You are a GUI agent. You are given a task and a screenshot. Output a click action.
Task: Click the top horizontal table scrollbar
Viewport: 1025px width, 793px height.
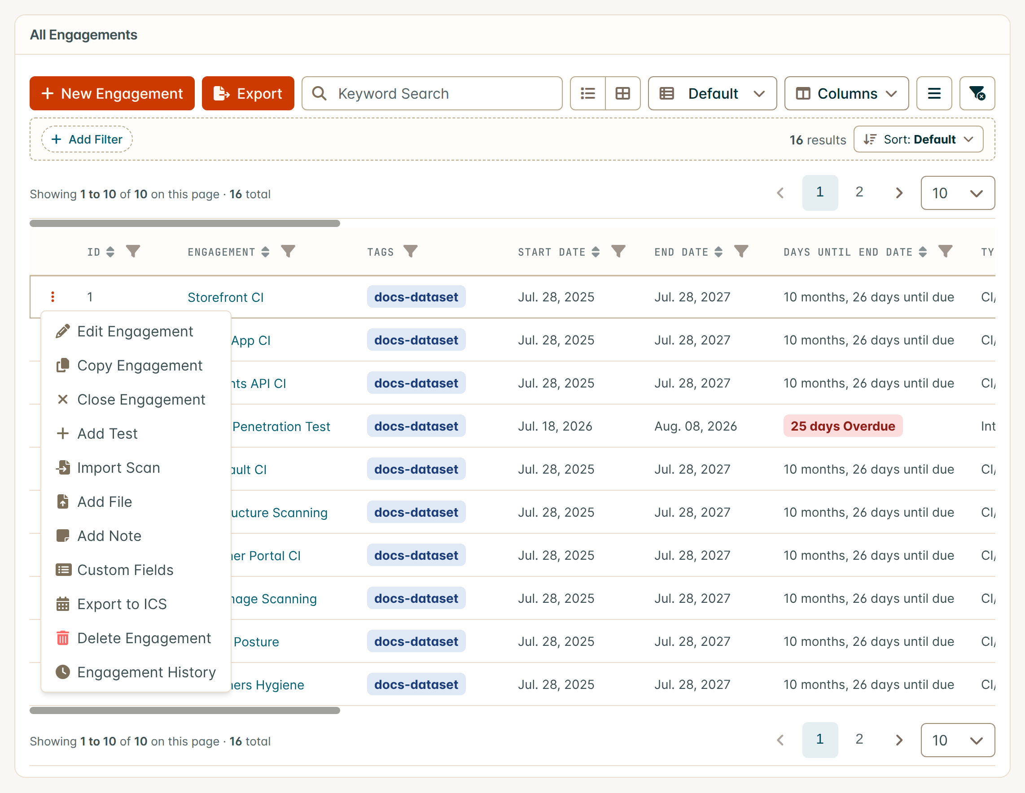185,223
